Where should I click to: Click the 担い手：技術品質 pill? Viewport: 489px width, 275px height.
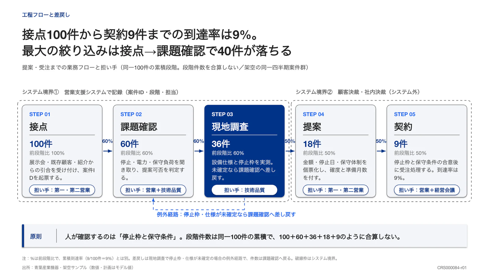(x=244, y=190)
